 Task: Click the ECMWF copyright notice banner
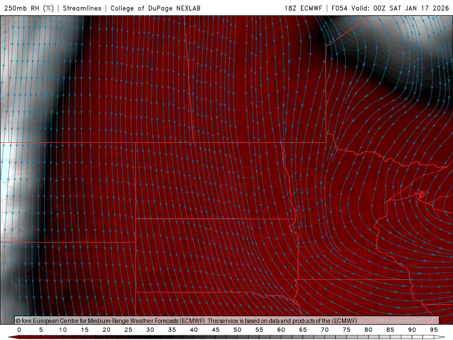pos(227,320)
